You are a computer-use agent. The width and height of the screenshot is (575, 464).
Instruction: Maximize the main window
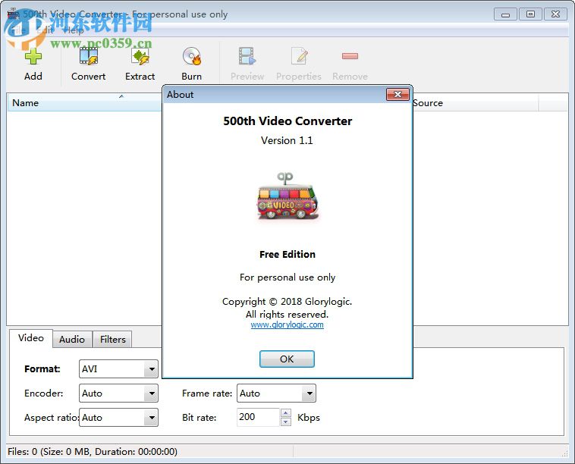[530, 14]
